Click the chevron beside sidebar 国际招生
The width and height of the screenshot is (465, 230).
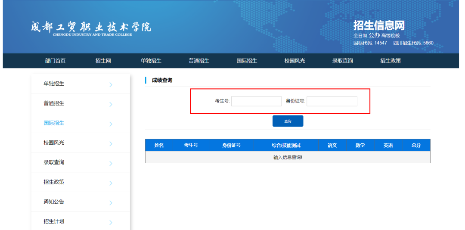[x=111, y=124]
